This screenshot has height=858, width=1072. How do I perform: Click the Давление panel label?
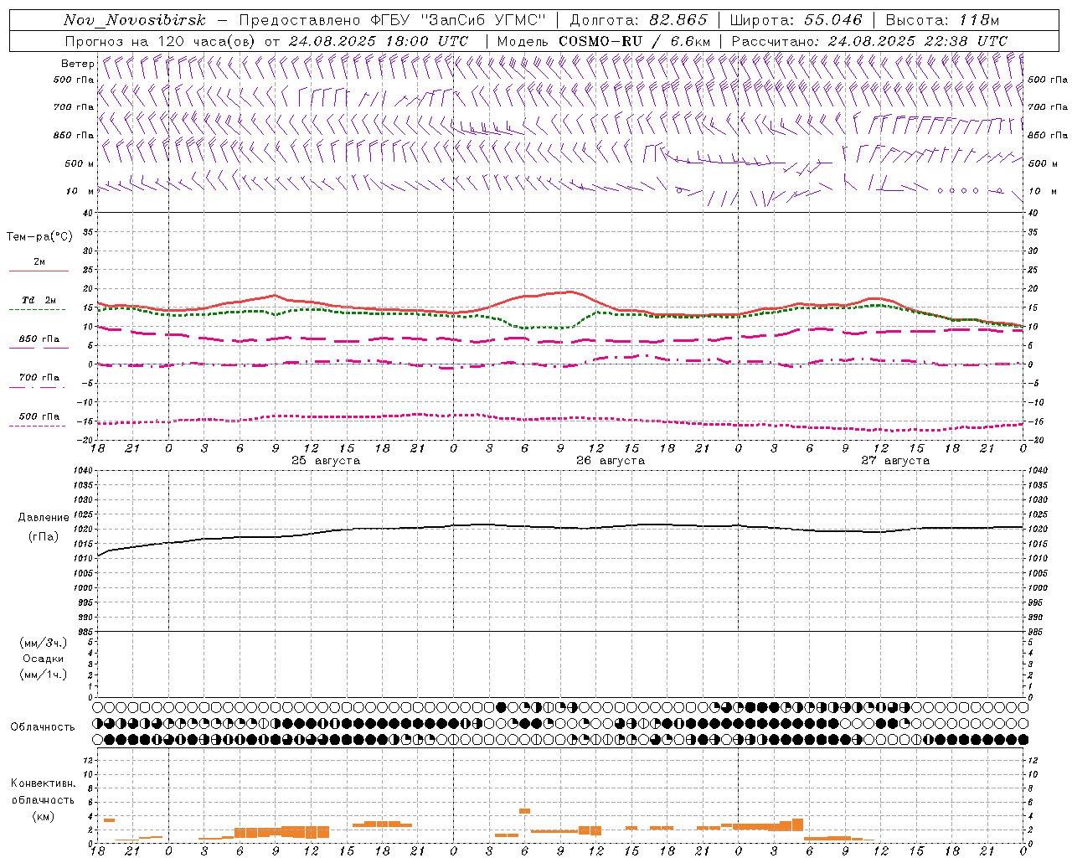[44, 518]
